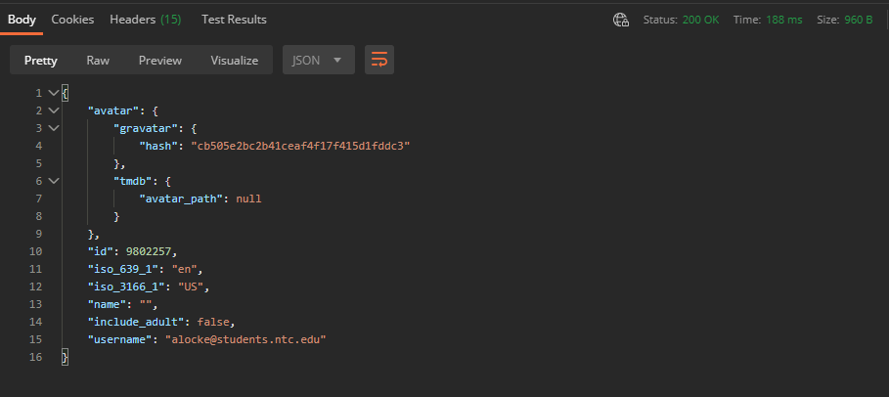The width and height of the screenshot is (889, 397).
Task: Collapse the "gravatar" object at line 3
Action: pos(54,127)
